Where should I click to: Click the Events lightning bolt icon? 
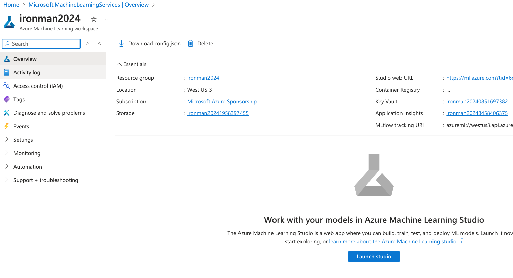click(x=7, y=126)
